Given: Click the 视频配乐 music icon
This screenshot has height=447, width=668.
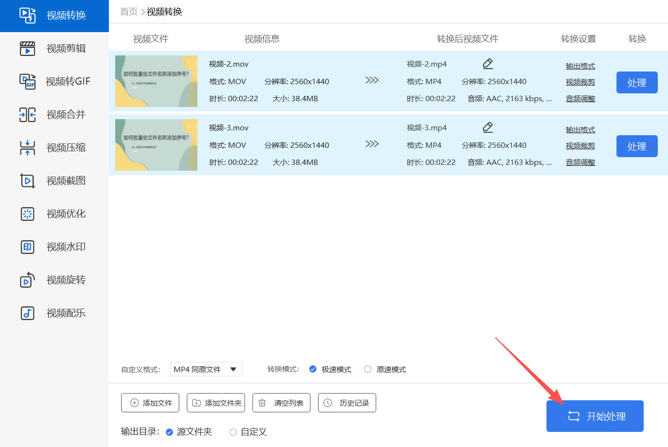Looking at the screenshot, I should [x=27, y=313].
